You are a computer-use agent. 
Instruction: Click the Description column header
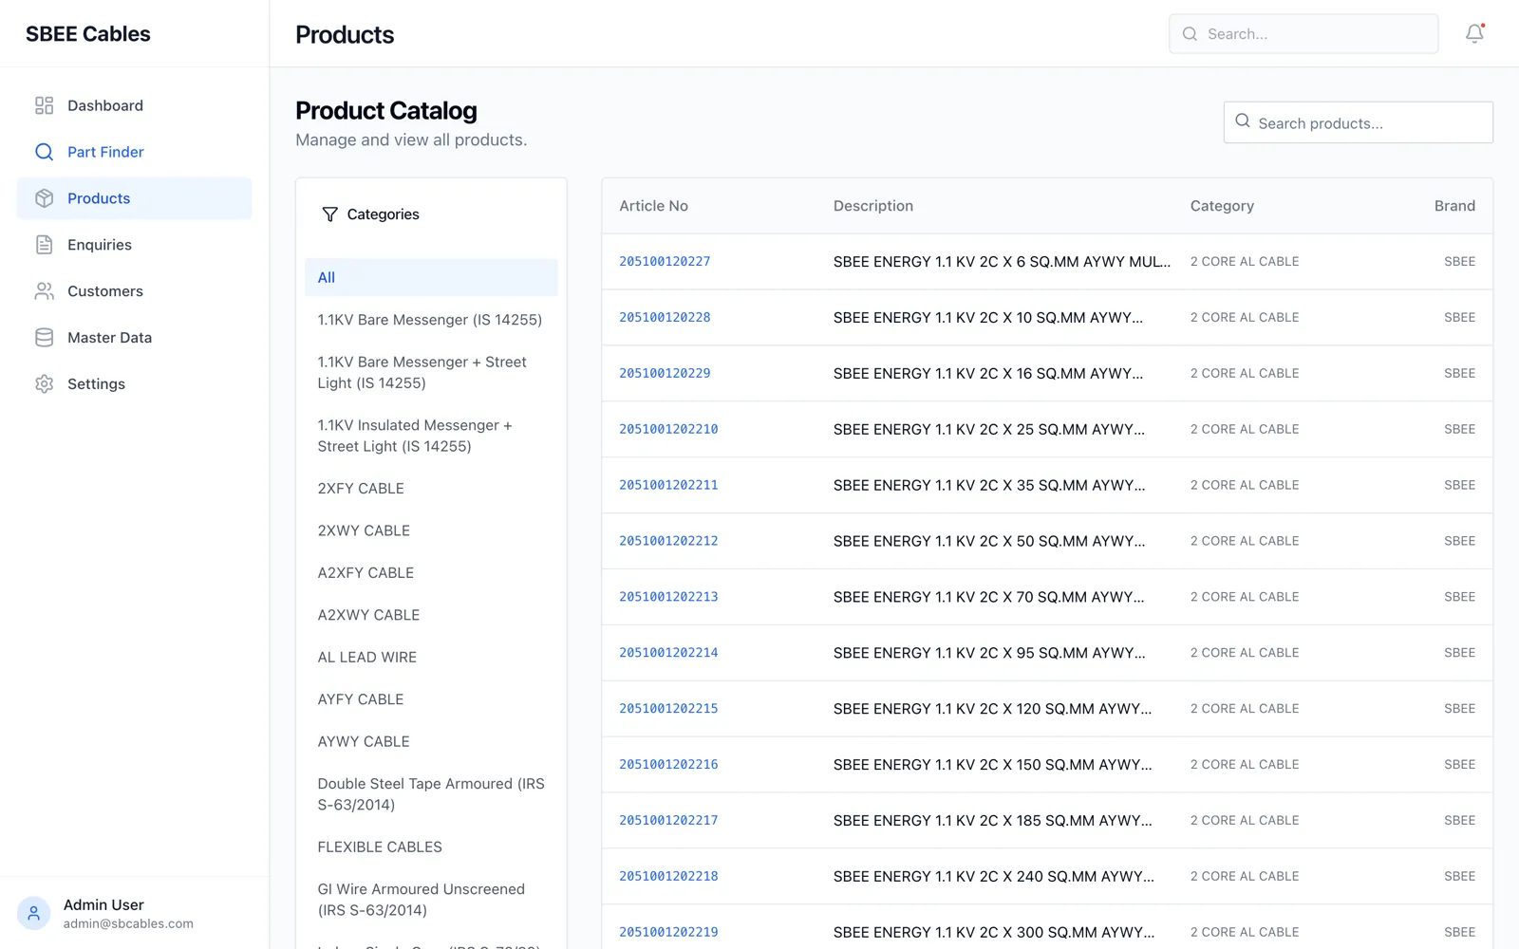click(x=873, y=206)
